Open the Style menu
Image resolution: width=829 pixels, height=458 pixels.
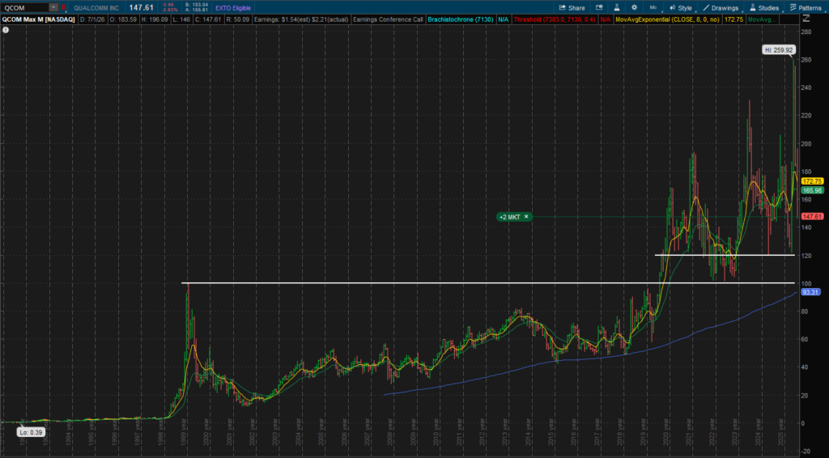pos(680,8)
